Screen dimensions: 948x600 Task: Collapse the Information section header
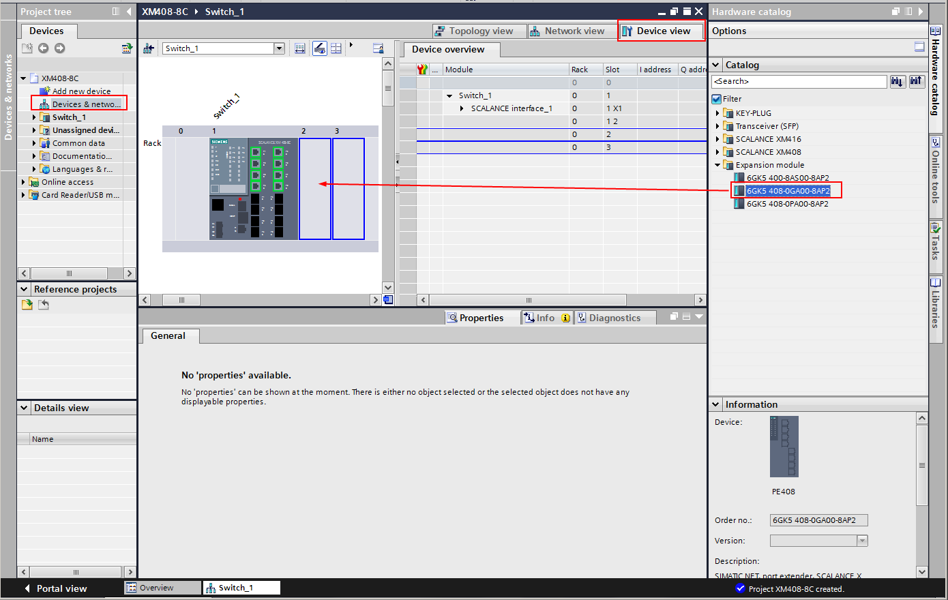[716, 404]
